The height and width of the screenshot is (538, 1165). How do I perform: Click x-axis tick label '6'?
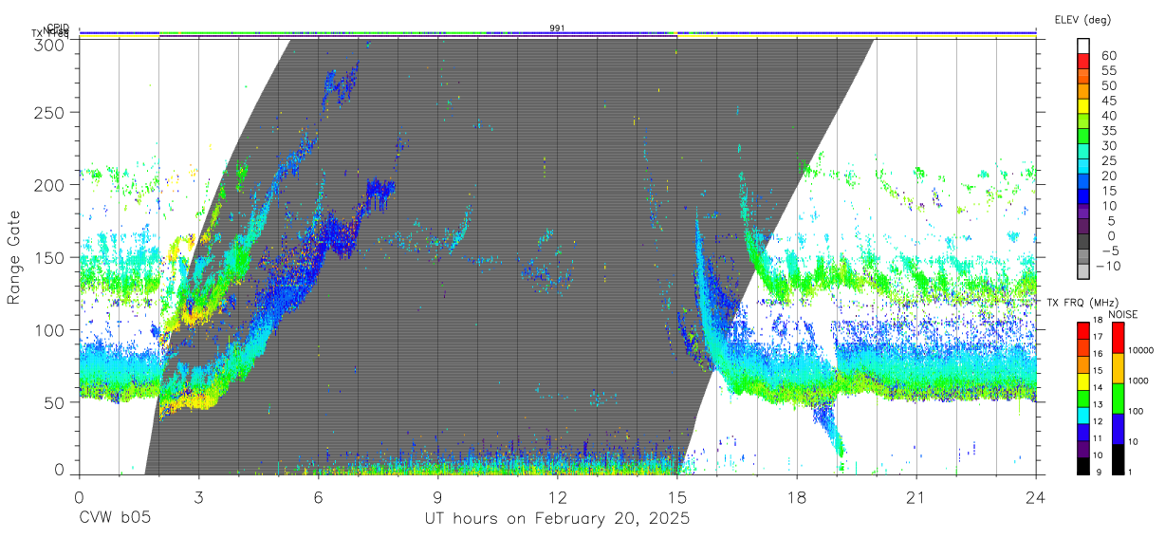coord(318,496)
